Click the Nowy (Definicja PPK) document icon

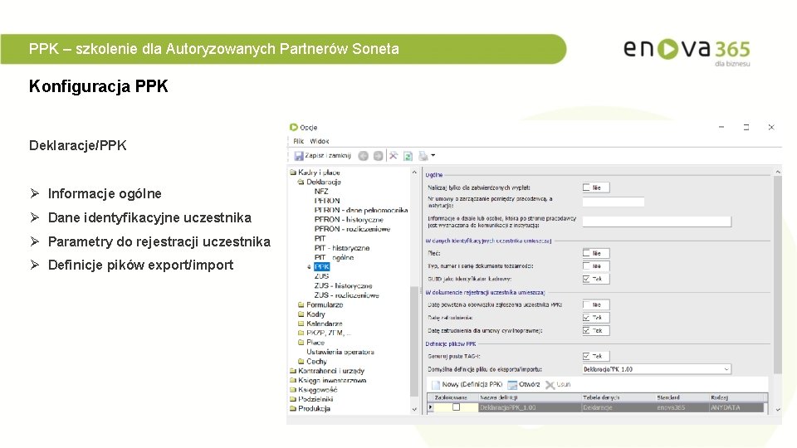point(436,384)
